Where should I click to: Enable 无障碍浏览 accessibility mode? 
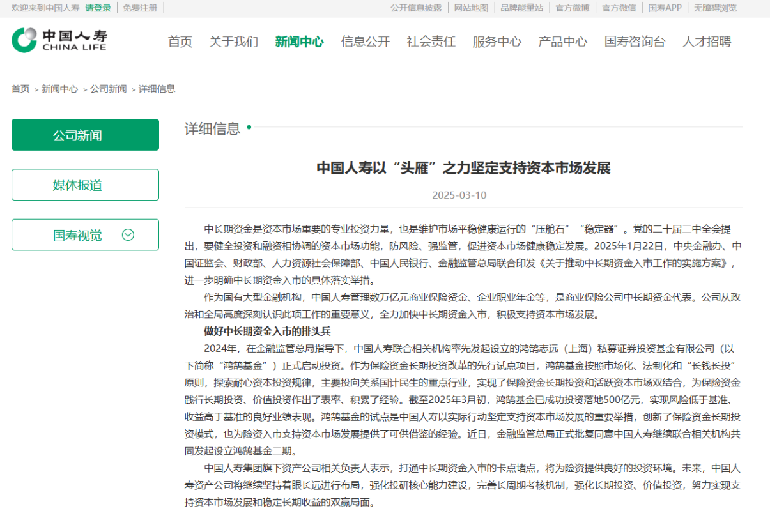click(715, 8)
